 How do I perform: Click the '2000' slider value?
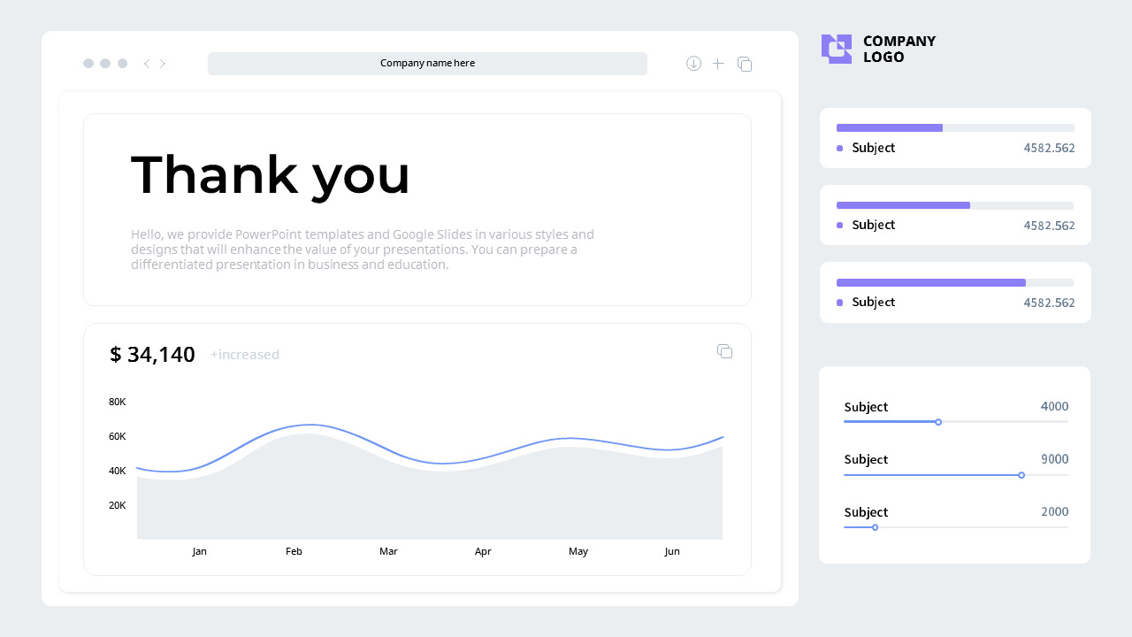1055,512
